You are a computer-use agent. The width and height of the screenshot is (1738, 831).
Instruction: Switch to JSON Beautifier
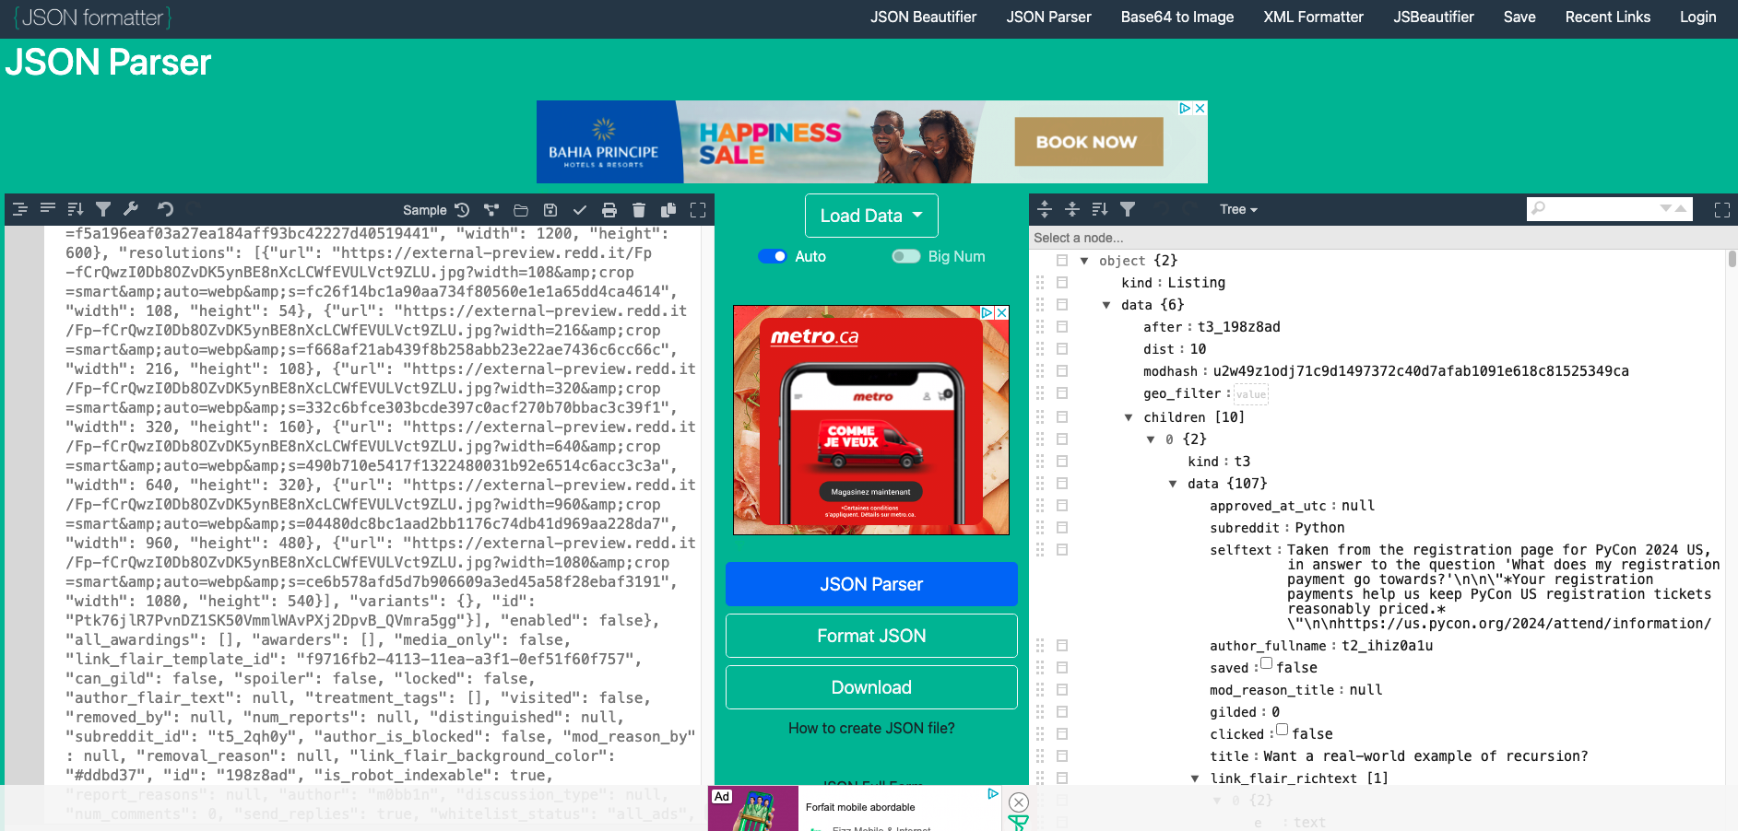(x=923, y=17)
